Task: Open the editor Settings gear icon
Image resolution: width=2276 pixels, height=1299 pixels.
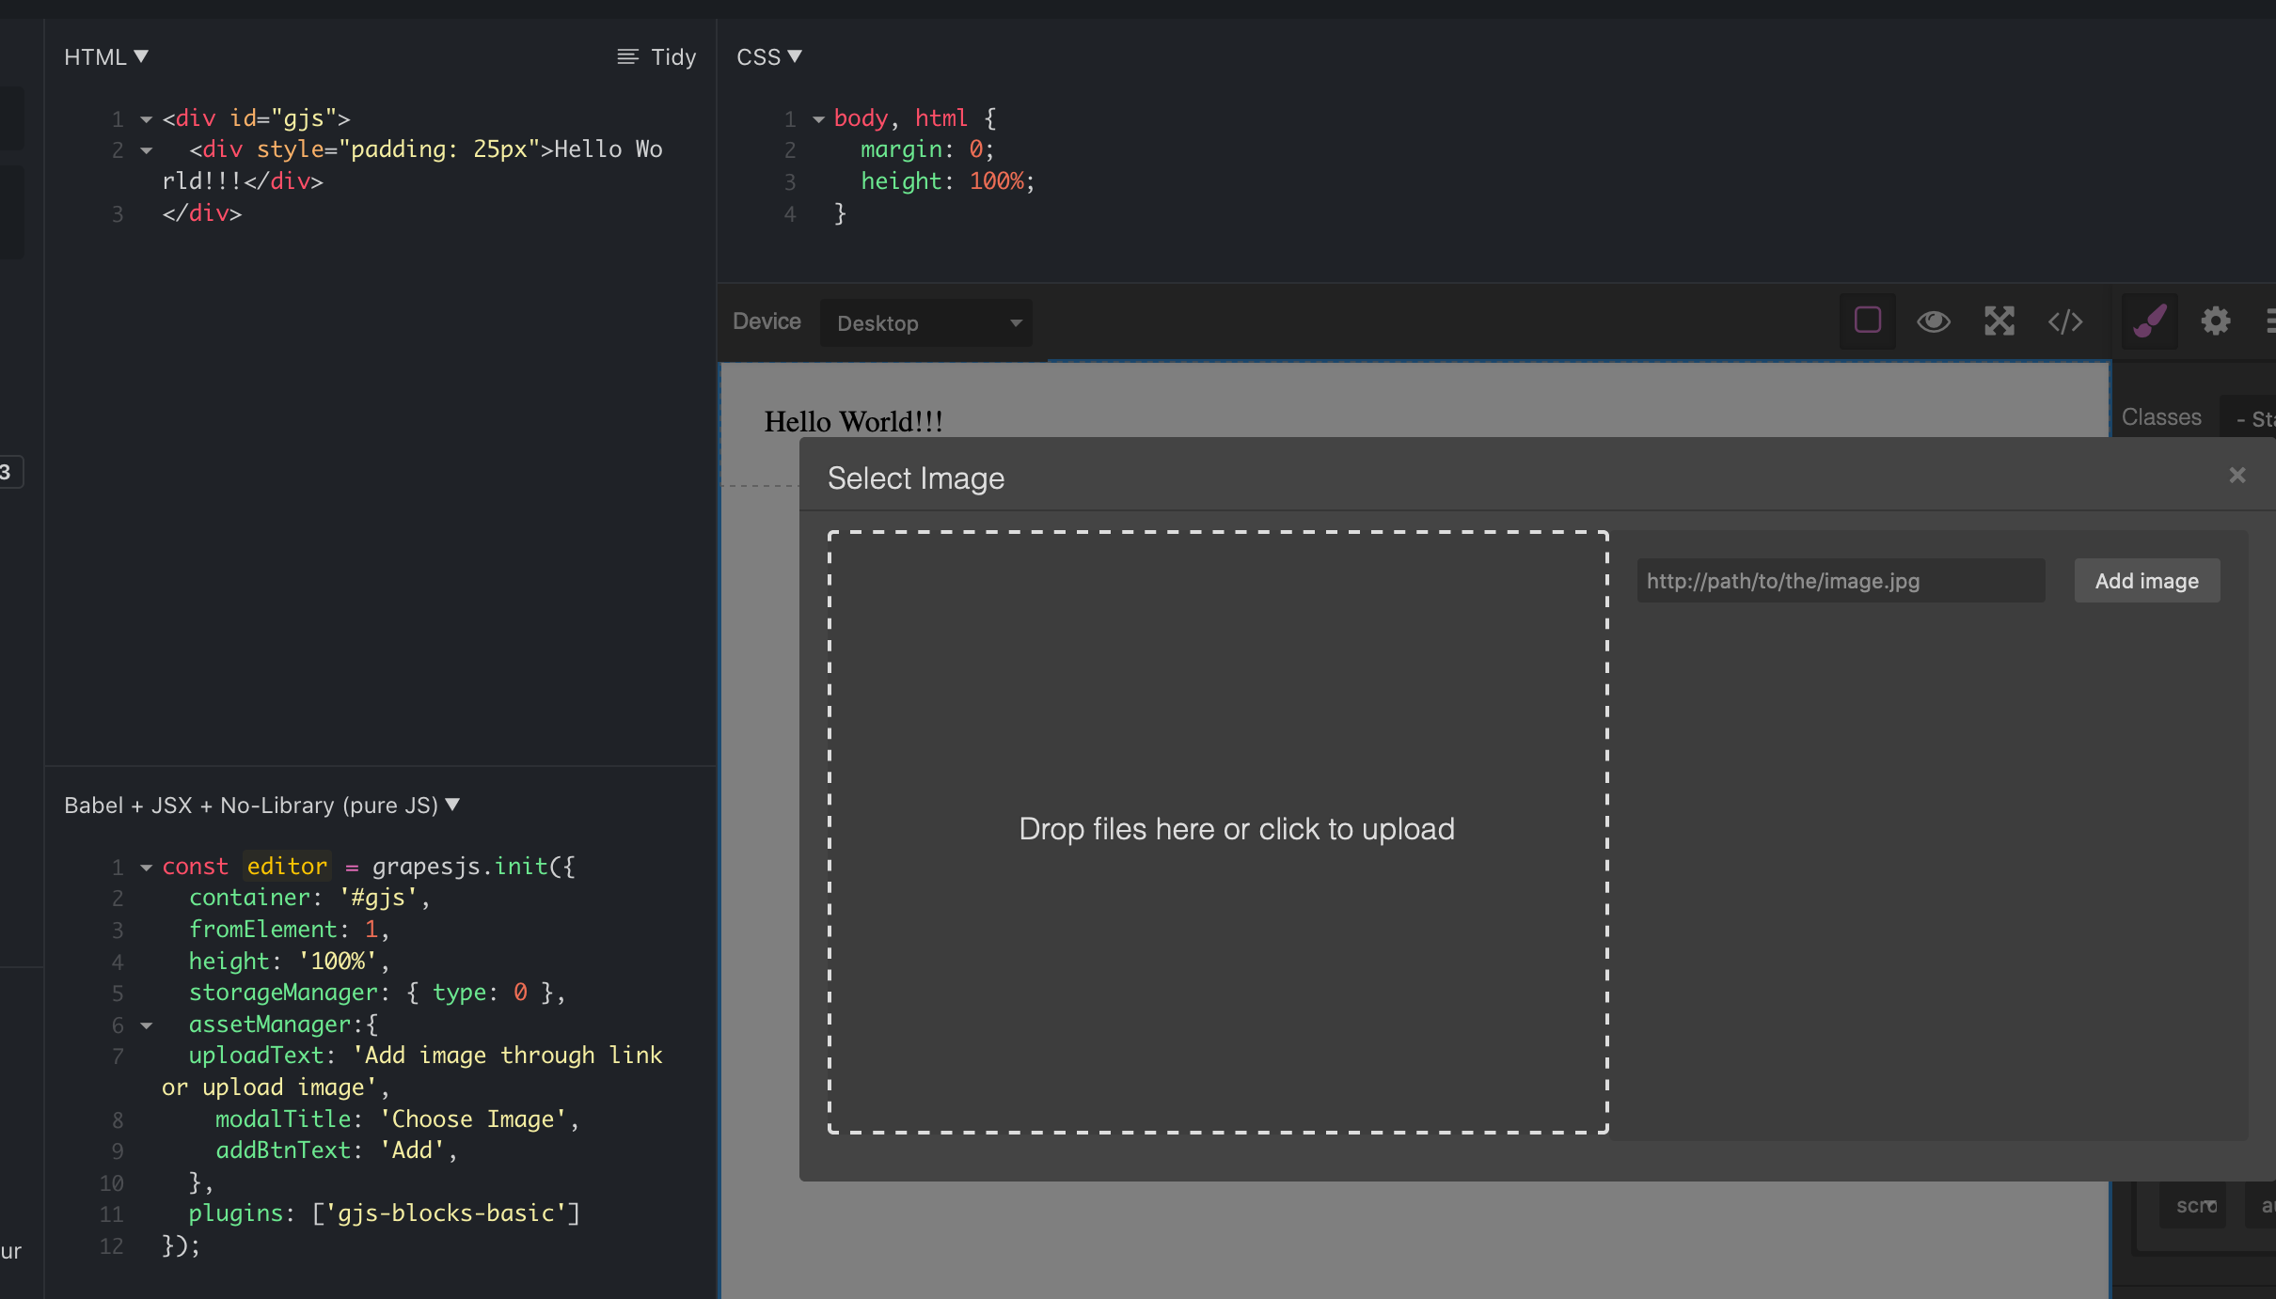Action: (2216, 321)
